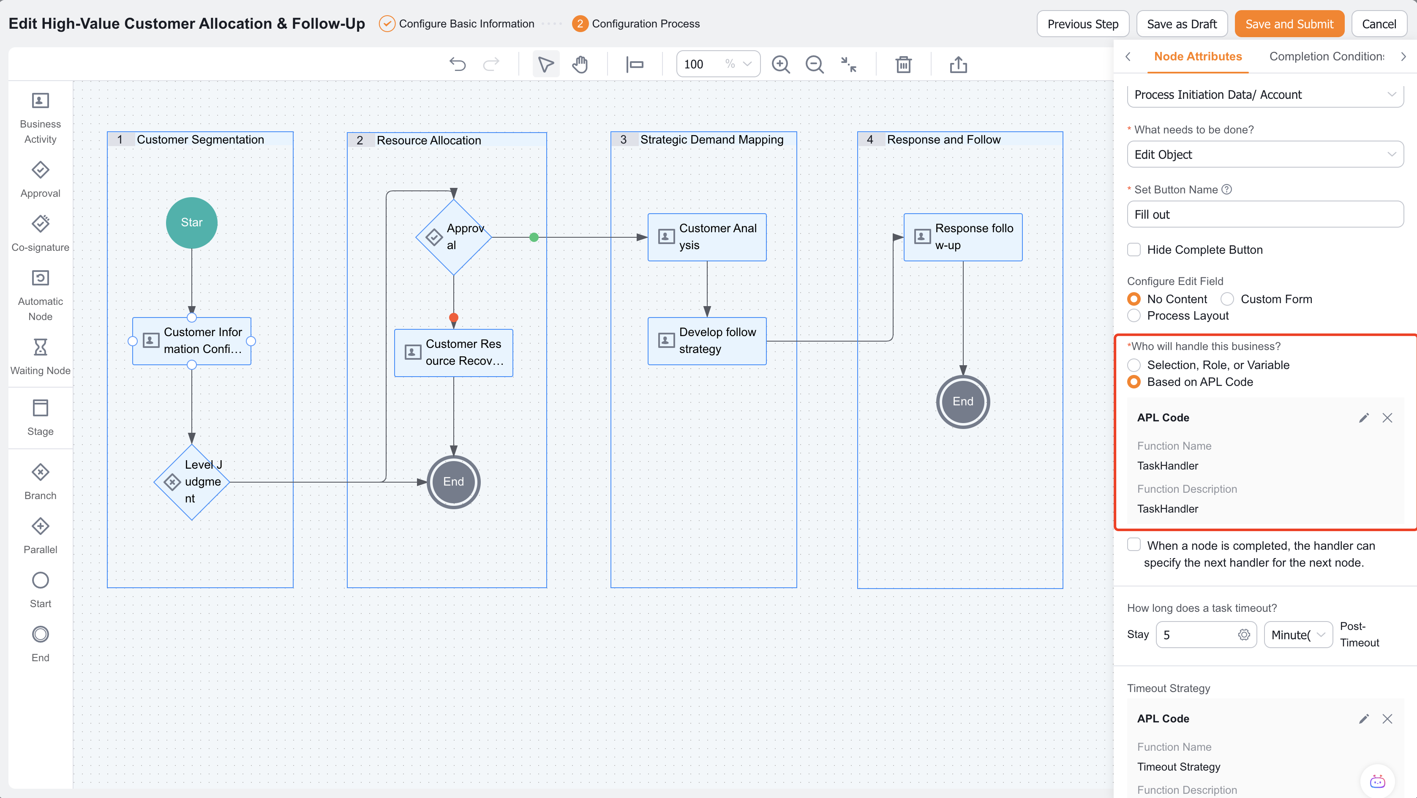Image resolution: width=1417 pixels, height=798 pixels.
Task: Choose Selection, Role, or Variable handler
Action: click(1134, 365)
